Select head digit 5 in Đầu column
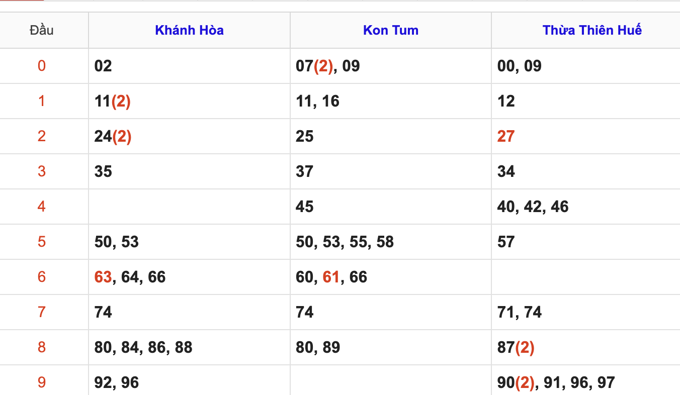 (x=42, y=242)
